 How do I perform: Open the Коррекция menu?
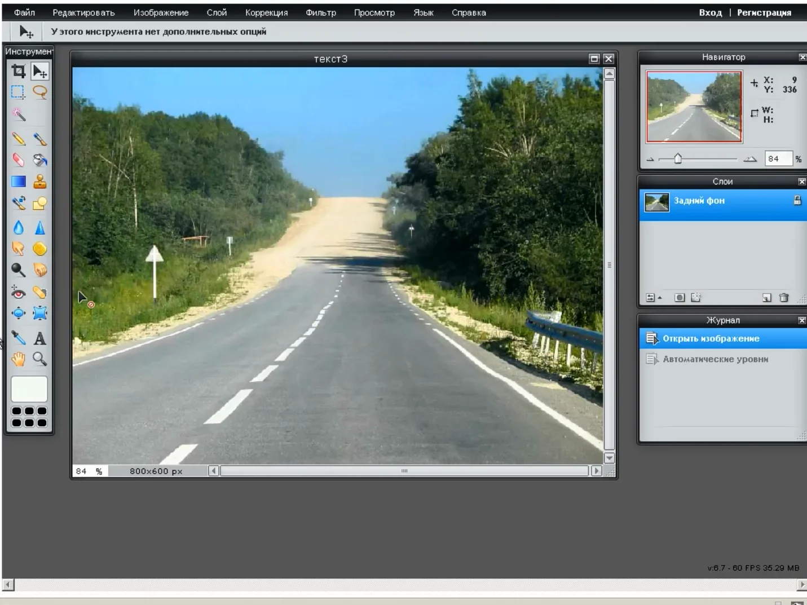(x=266, y=12)
